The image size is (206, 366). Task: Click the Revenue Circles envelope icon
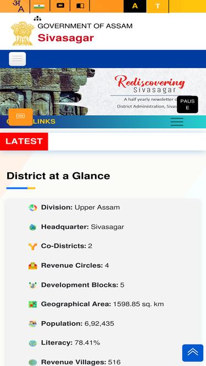pos(33,266)
